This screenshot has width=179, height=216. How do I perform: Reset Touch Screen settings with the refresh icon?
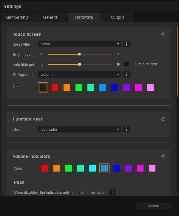pos(163,34)
